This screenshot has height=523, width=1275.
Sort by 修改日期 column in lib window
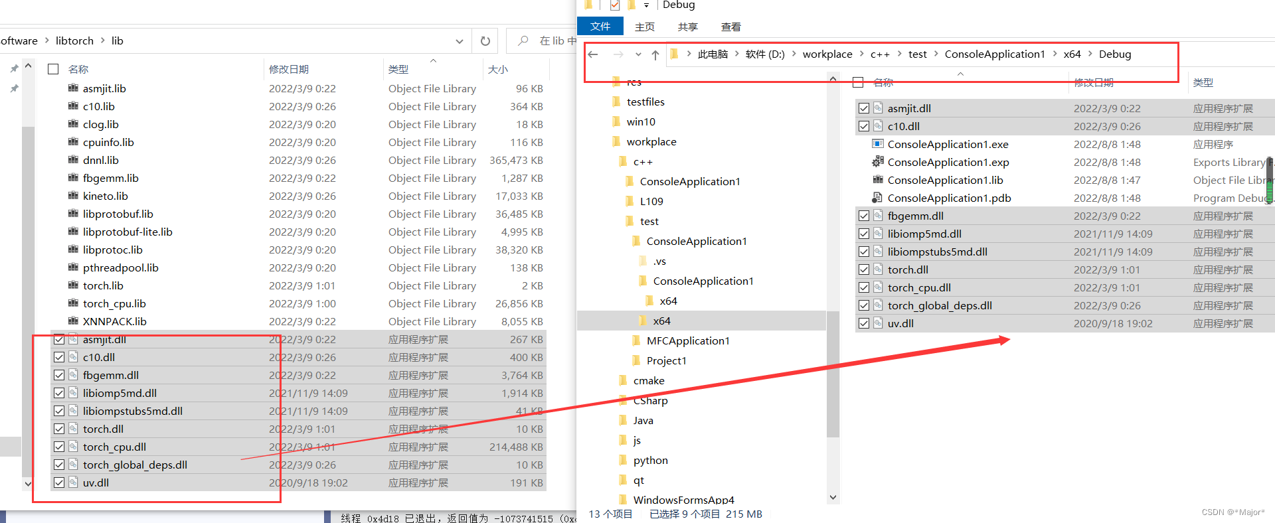tap(289, 69)
